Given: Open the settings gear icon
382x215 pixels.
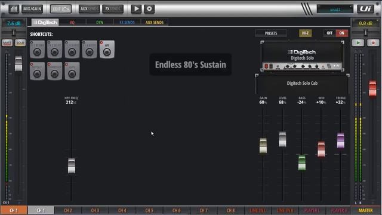Looking at the screenshot, I should coord(149,9).
